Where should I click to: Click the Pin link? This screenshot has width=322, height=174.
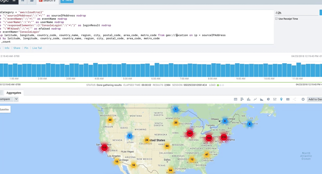click(26, 48)
